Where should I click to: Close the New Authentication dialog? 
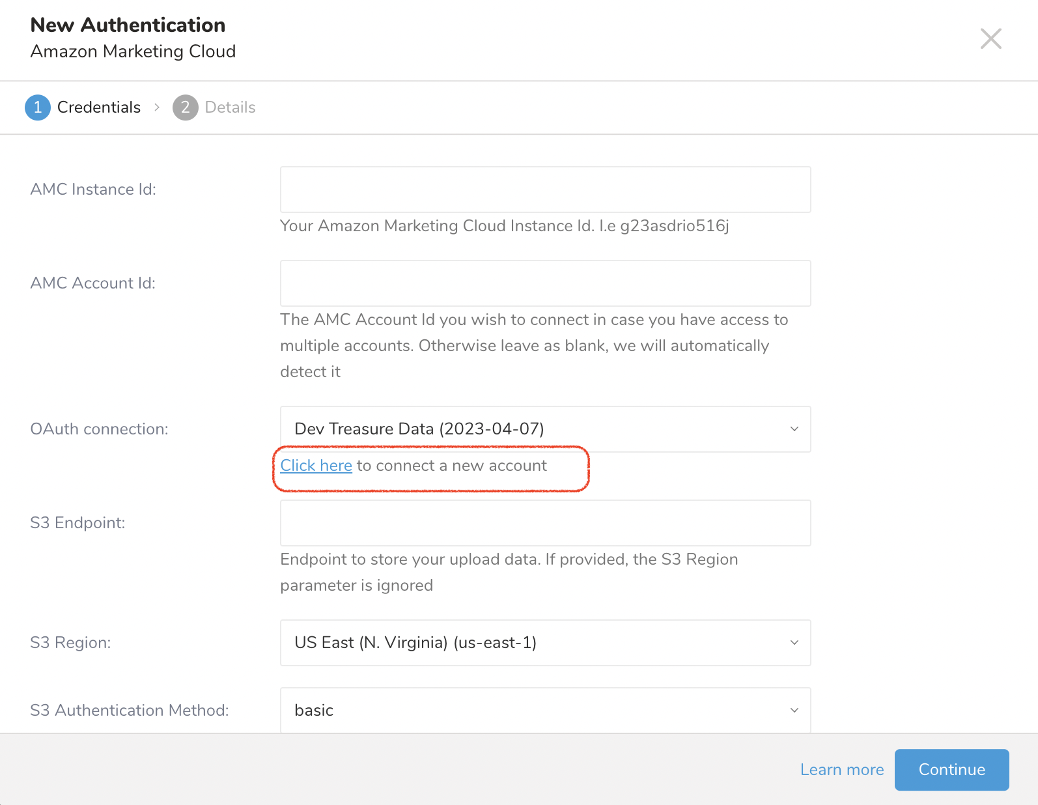pos(990,39)
